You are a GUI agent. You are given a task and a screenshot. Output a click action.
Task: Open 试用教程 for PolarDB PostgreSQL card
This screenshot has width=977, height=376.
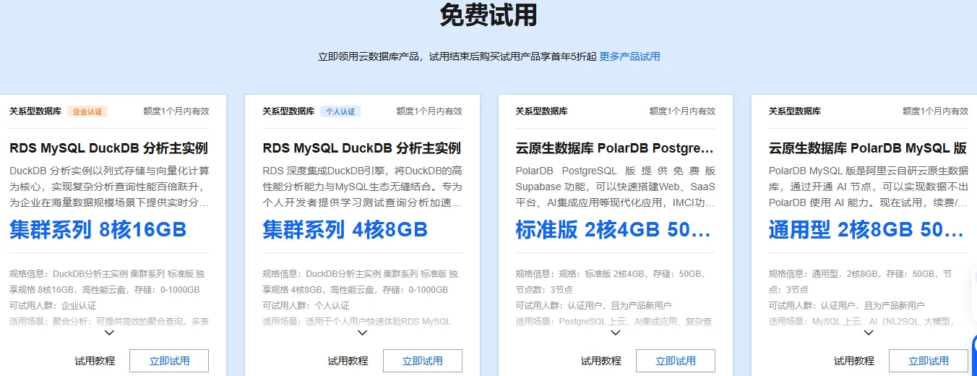[601, 361]
